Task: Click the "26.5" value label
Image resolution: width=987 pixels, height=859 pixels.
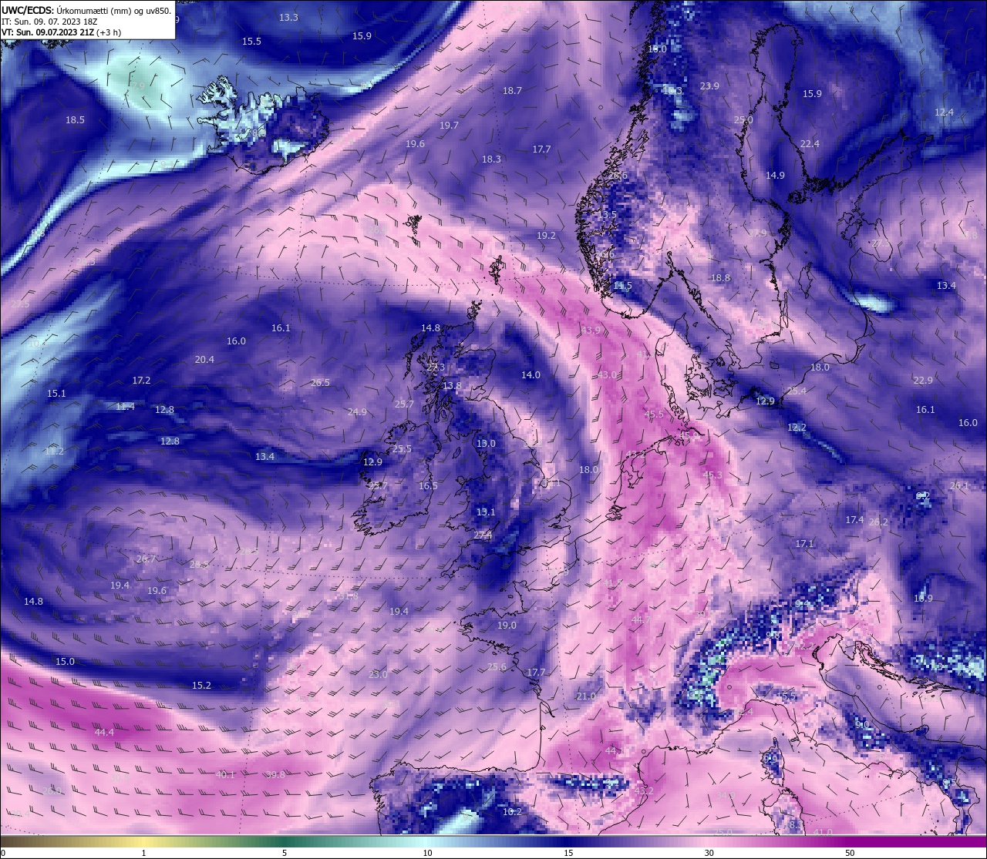Action: pyautogui.click(x=320, y=382)
